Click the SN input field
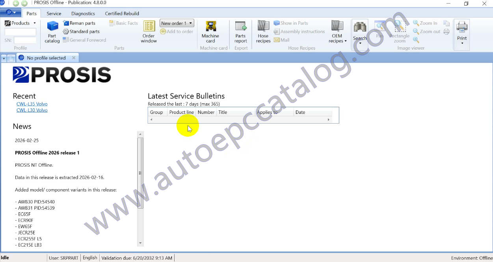This screenshot has width=493, height=262. [x=25, y=40]
